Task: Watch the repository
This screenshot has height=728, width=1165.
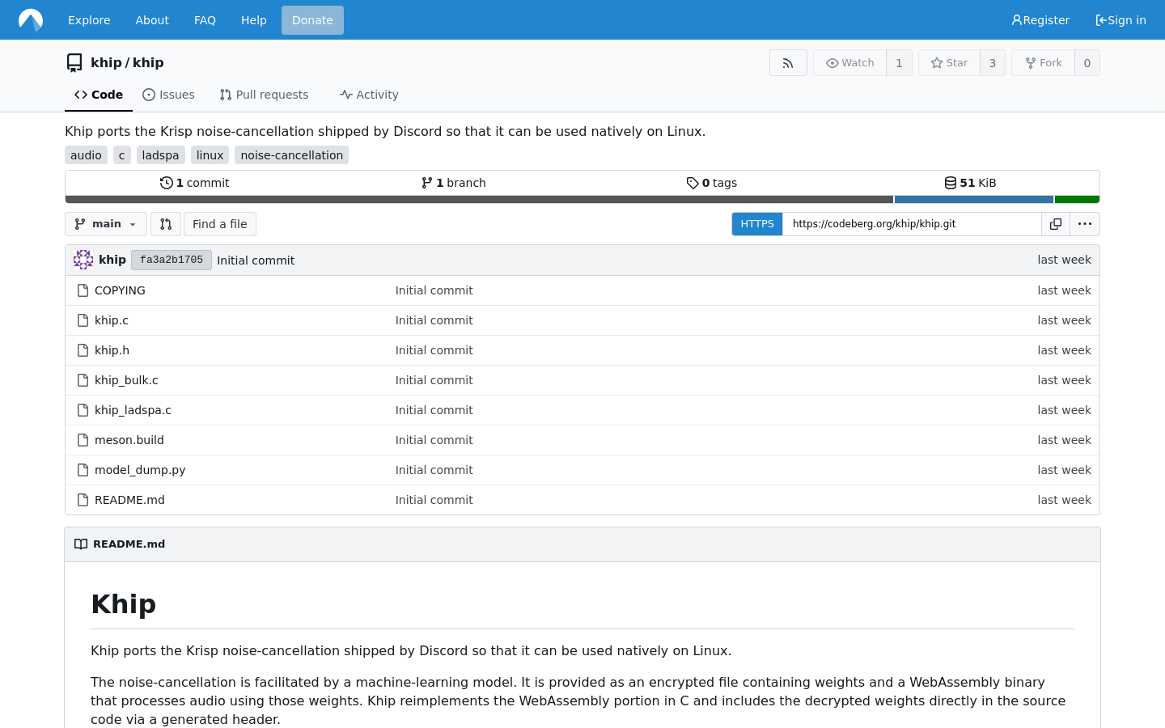Action: (849, 63)
